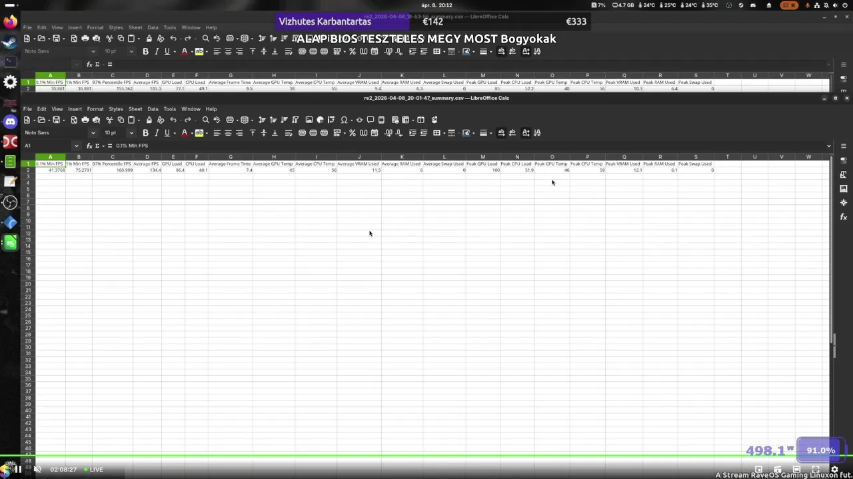Apply font color in background Calc window
The width and height of the screenshot is (853, 479).
[185, 51]
